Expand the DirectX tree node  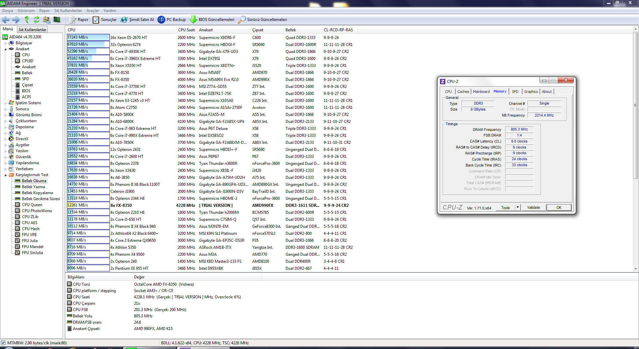tap(5, 139)
